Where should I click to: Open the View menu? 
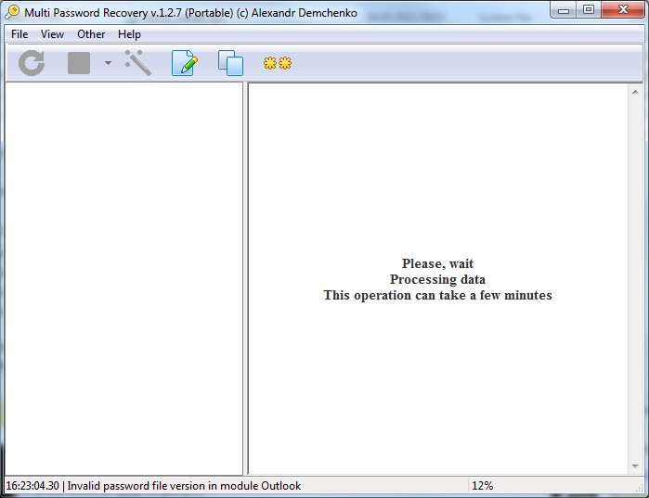[52, 34]
